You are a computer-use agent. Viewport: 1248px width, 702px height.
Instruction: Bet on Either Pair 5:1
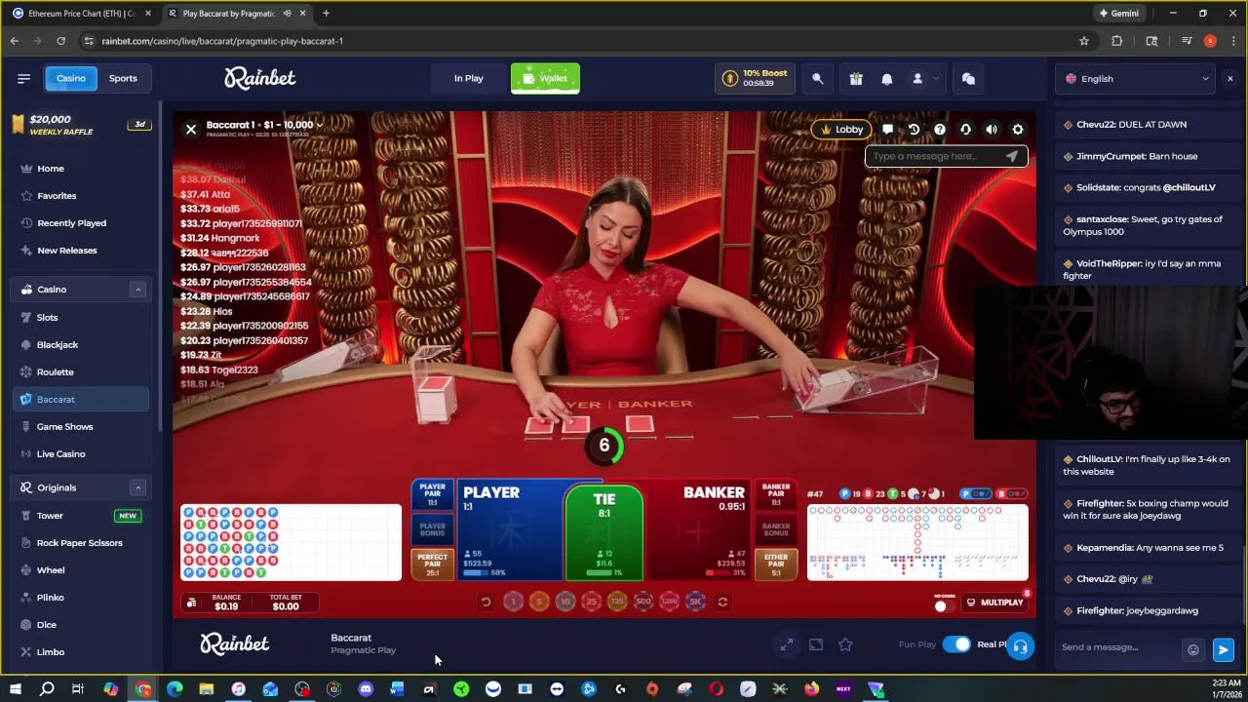point(776,565)
